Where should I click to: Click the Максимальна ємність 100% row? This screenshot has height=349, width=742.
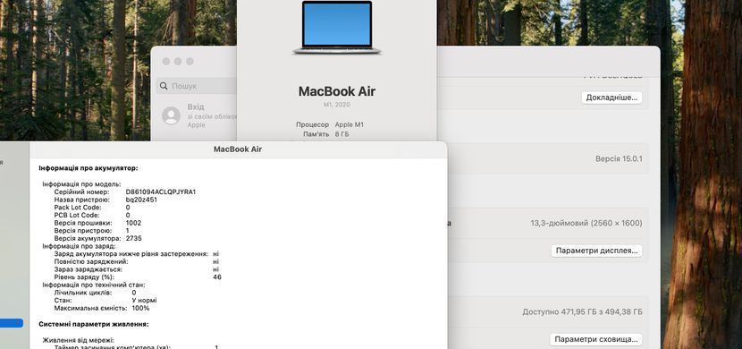pos(102,308)
